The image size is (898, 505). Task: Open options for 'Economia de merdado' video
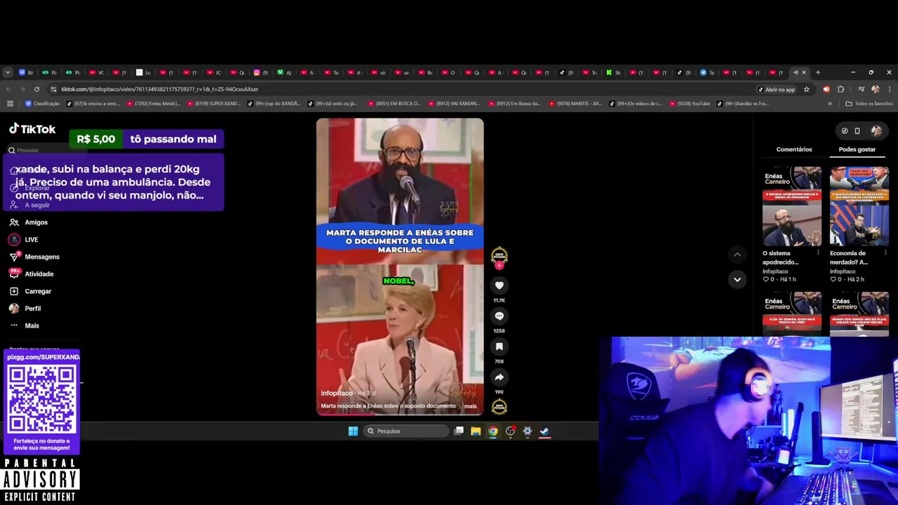[885, 253]
